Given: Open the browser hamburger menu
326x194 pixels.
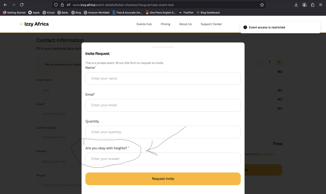Looking at the screenshot, I should point(321,5).
